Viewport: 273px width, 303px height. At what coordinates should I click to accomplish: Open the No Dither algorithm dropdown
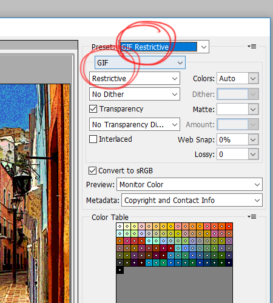coord(135,94)
